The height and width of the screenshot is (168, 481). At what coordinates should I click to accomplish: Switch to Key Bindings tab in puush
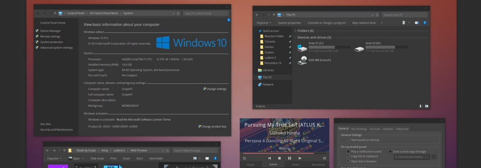(359, 129)
